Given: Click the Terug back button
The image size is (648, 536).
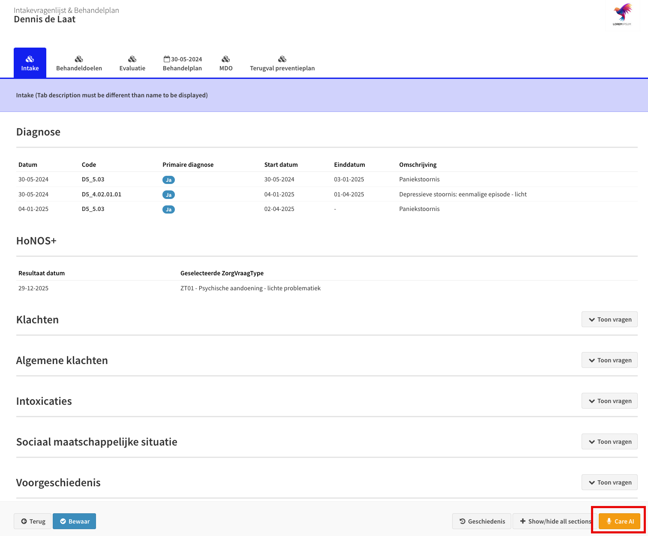Looking at the screenshot, I should coord(33,521).
